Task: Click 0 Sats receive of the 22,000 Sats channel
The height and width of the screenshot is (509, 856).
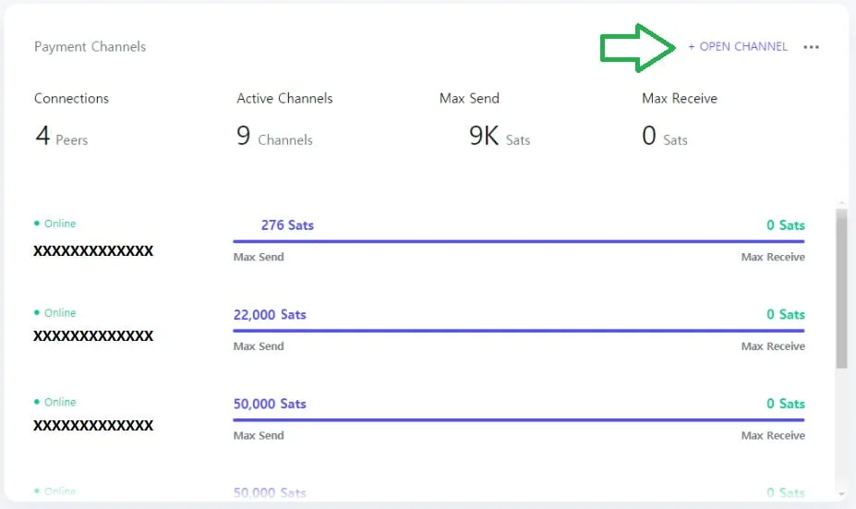Action: click(786, 315)
